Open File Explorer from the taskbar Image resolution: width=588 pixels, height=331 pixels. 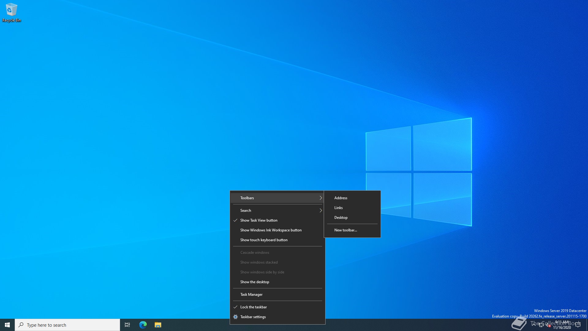[158, 325]
